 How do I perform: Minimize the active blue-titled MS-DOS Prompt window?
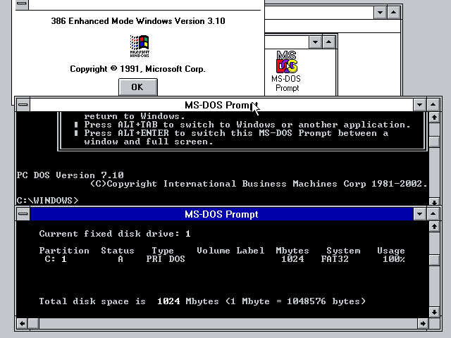(x=420, y=214)
